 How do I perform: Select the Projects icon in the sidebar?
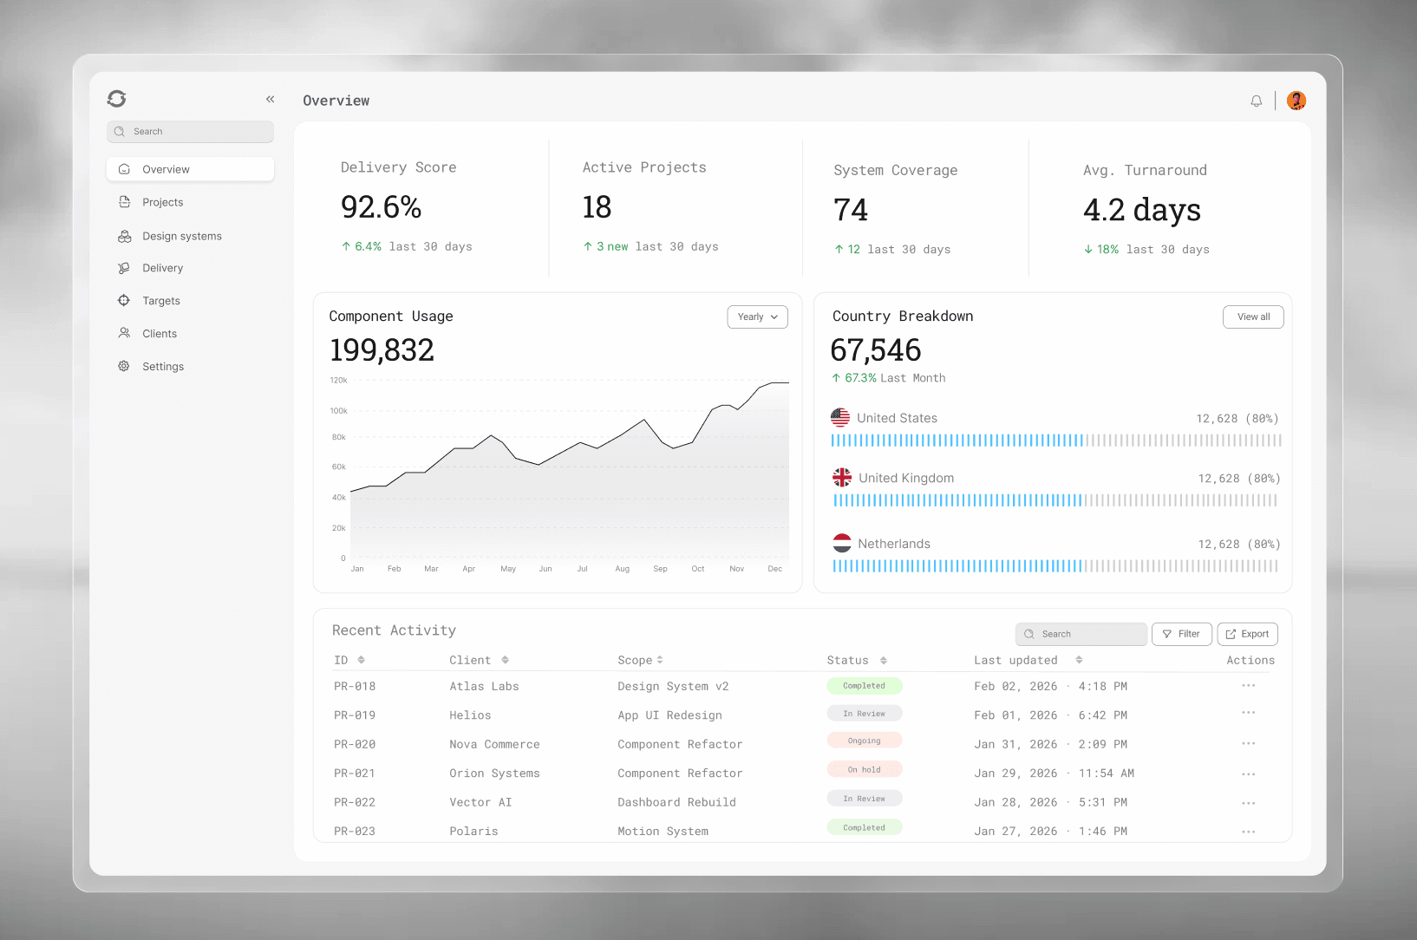(124, 202)
